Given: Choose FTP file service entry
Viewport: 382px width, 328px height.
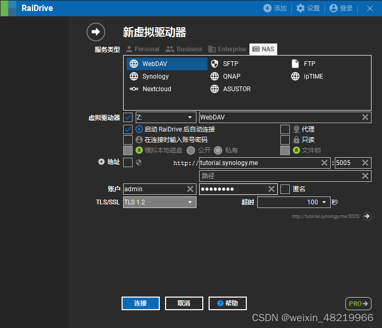Looking at the screenshot, I should pyautogui.click(x=303, y=64).
